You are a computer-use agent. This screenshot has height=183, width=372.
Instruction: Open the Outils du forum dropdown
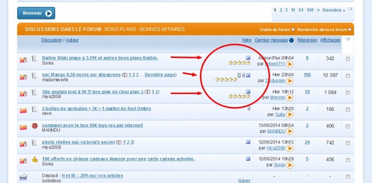[277, 30]
